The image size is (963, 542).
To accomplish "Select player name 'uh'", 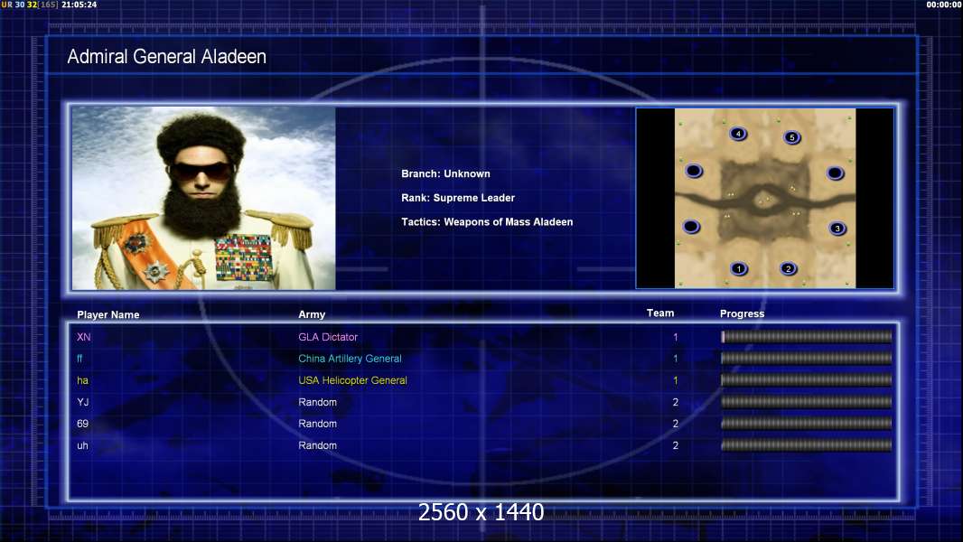I will (83, 445).
